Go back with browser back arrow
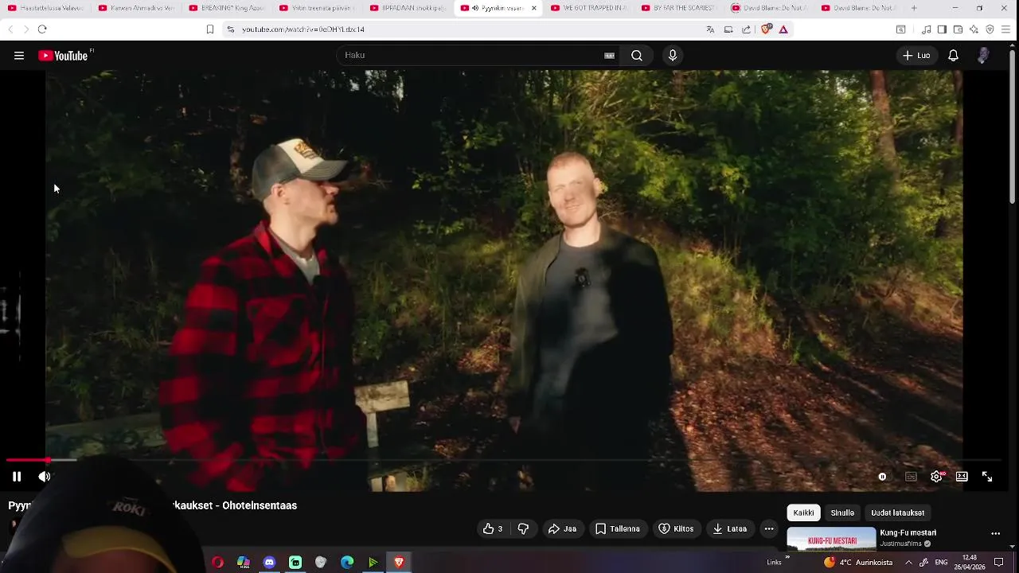Image resolution: width=1019 pixels, height=573 pixels. [10, 29]
